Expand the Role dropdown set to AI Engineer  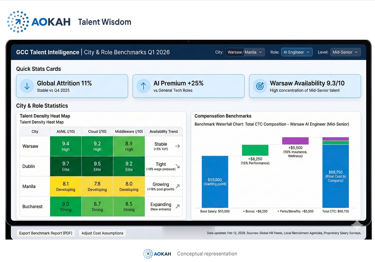click(x=296, y=52)
